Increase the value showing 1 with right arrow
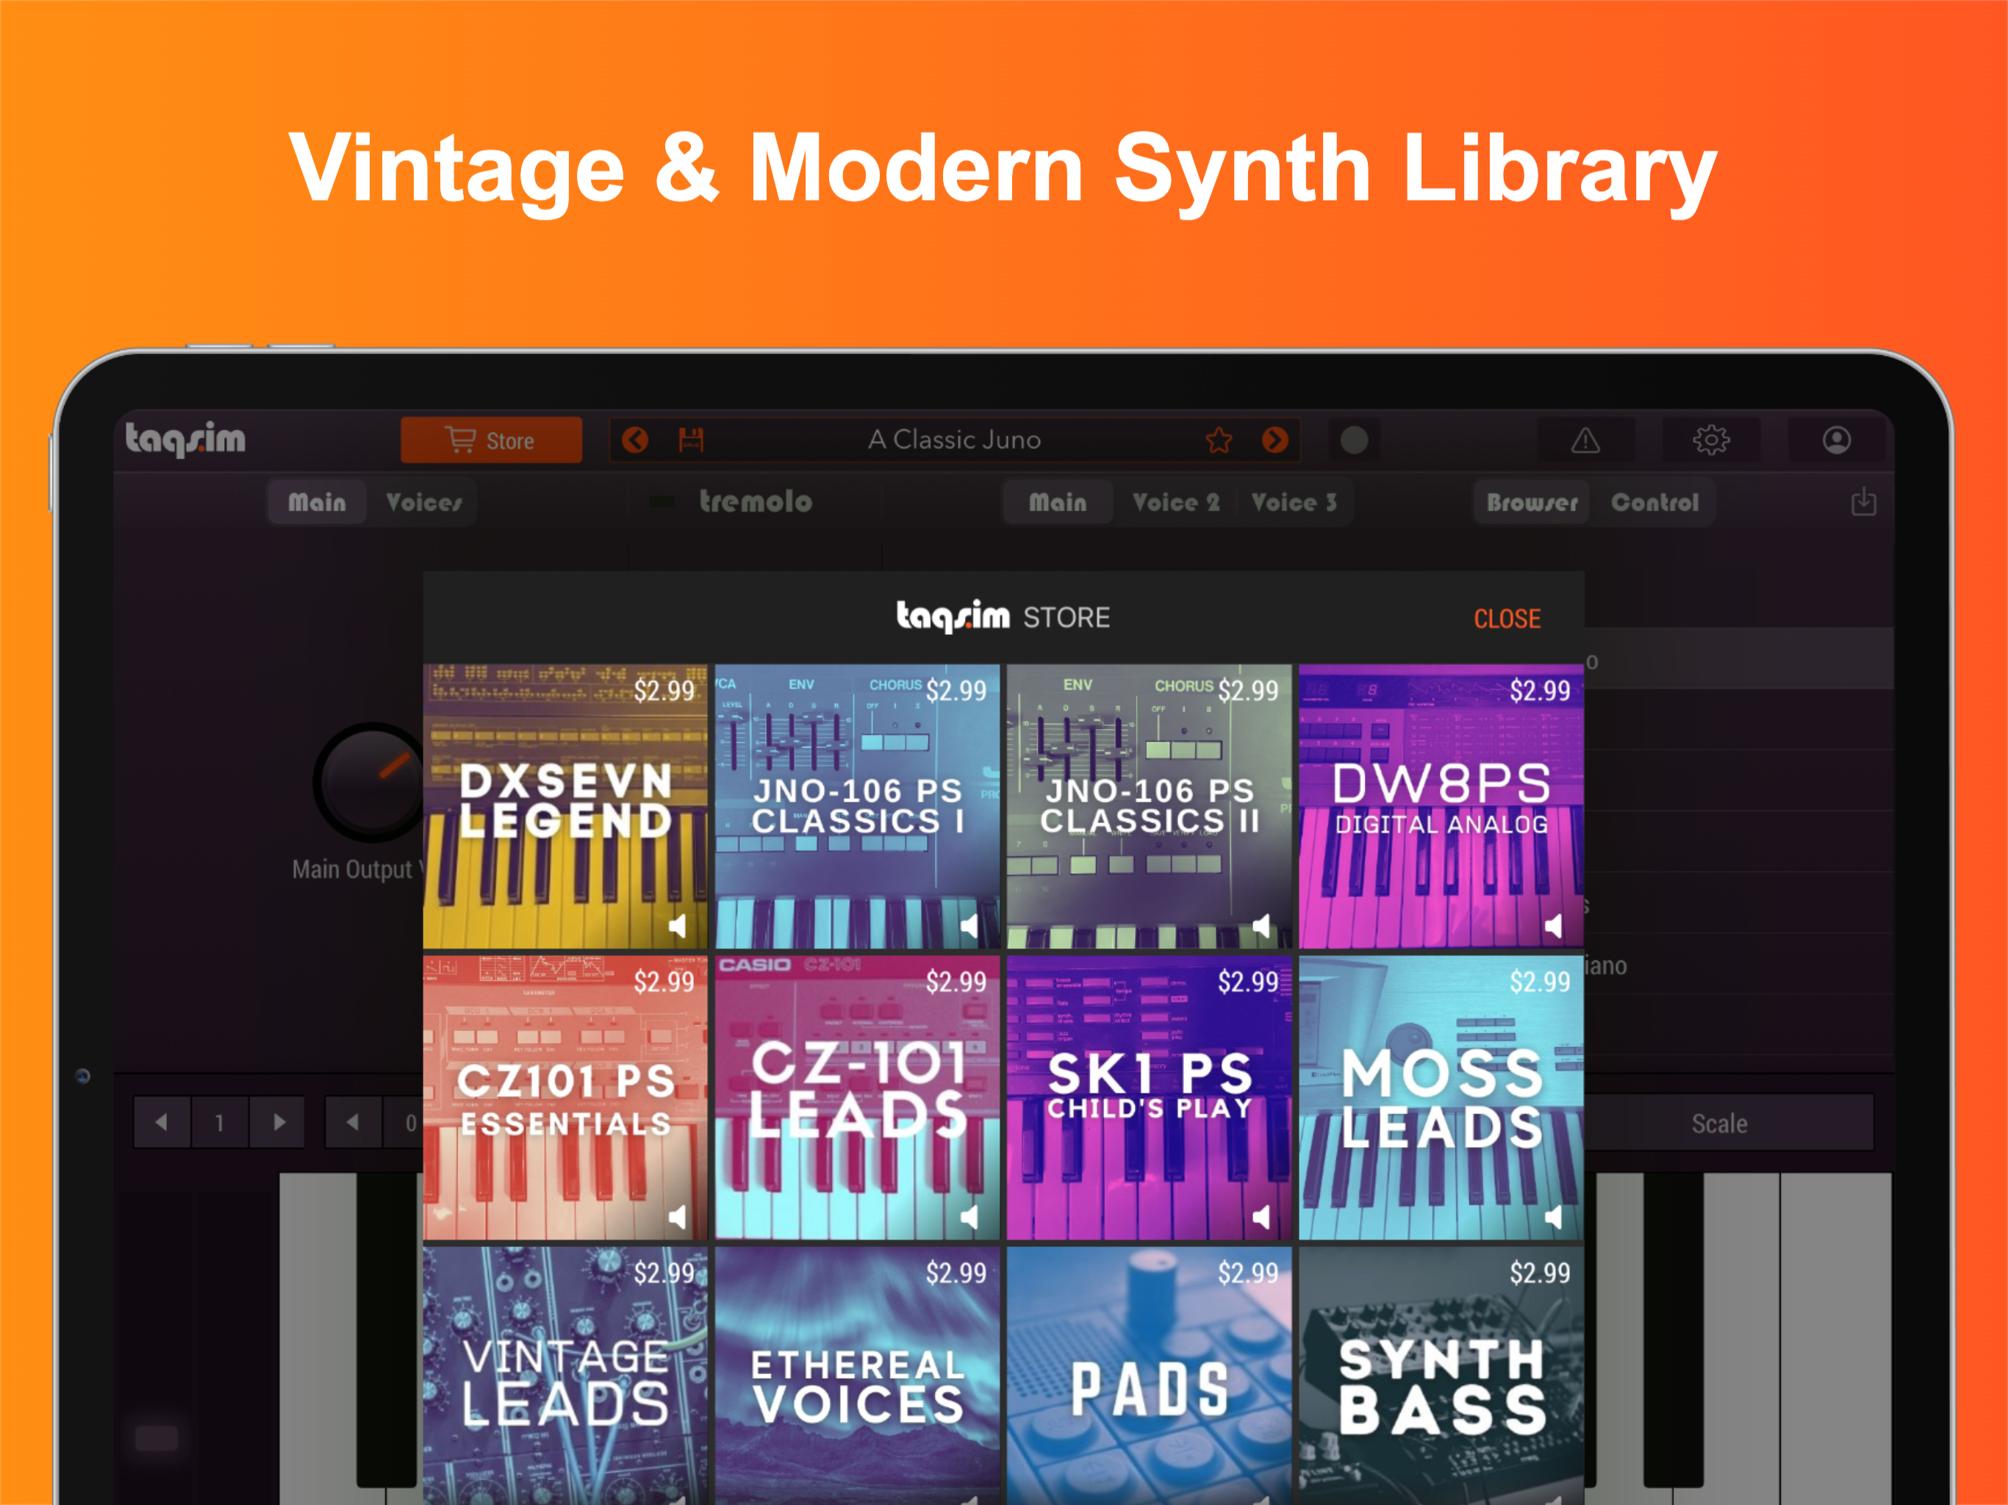2008x1505 pixels. pyautogui.click(x=278, y=1123)
